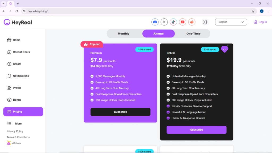Image resolution: width=272 pixels, height=153 pixels.
Task: Bookmark this page with star icon
Action: coord(253,11)
